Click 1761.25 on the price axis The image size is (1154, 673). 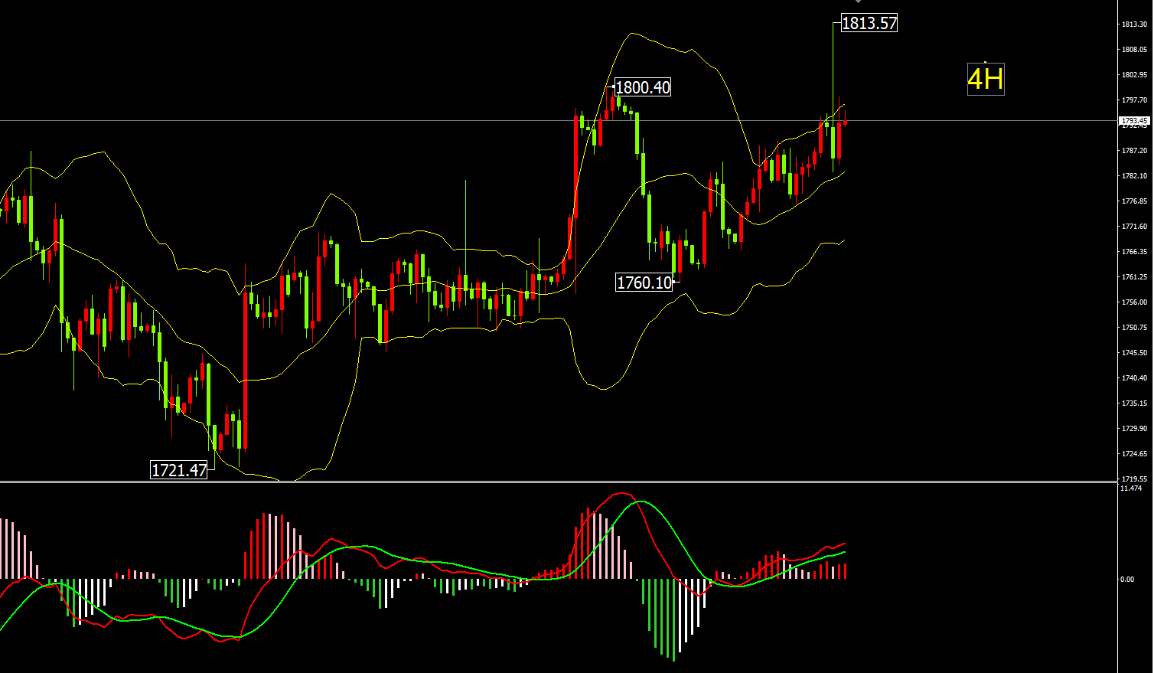[1134, 277]
